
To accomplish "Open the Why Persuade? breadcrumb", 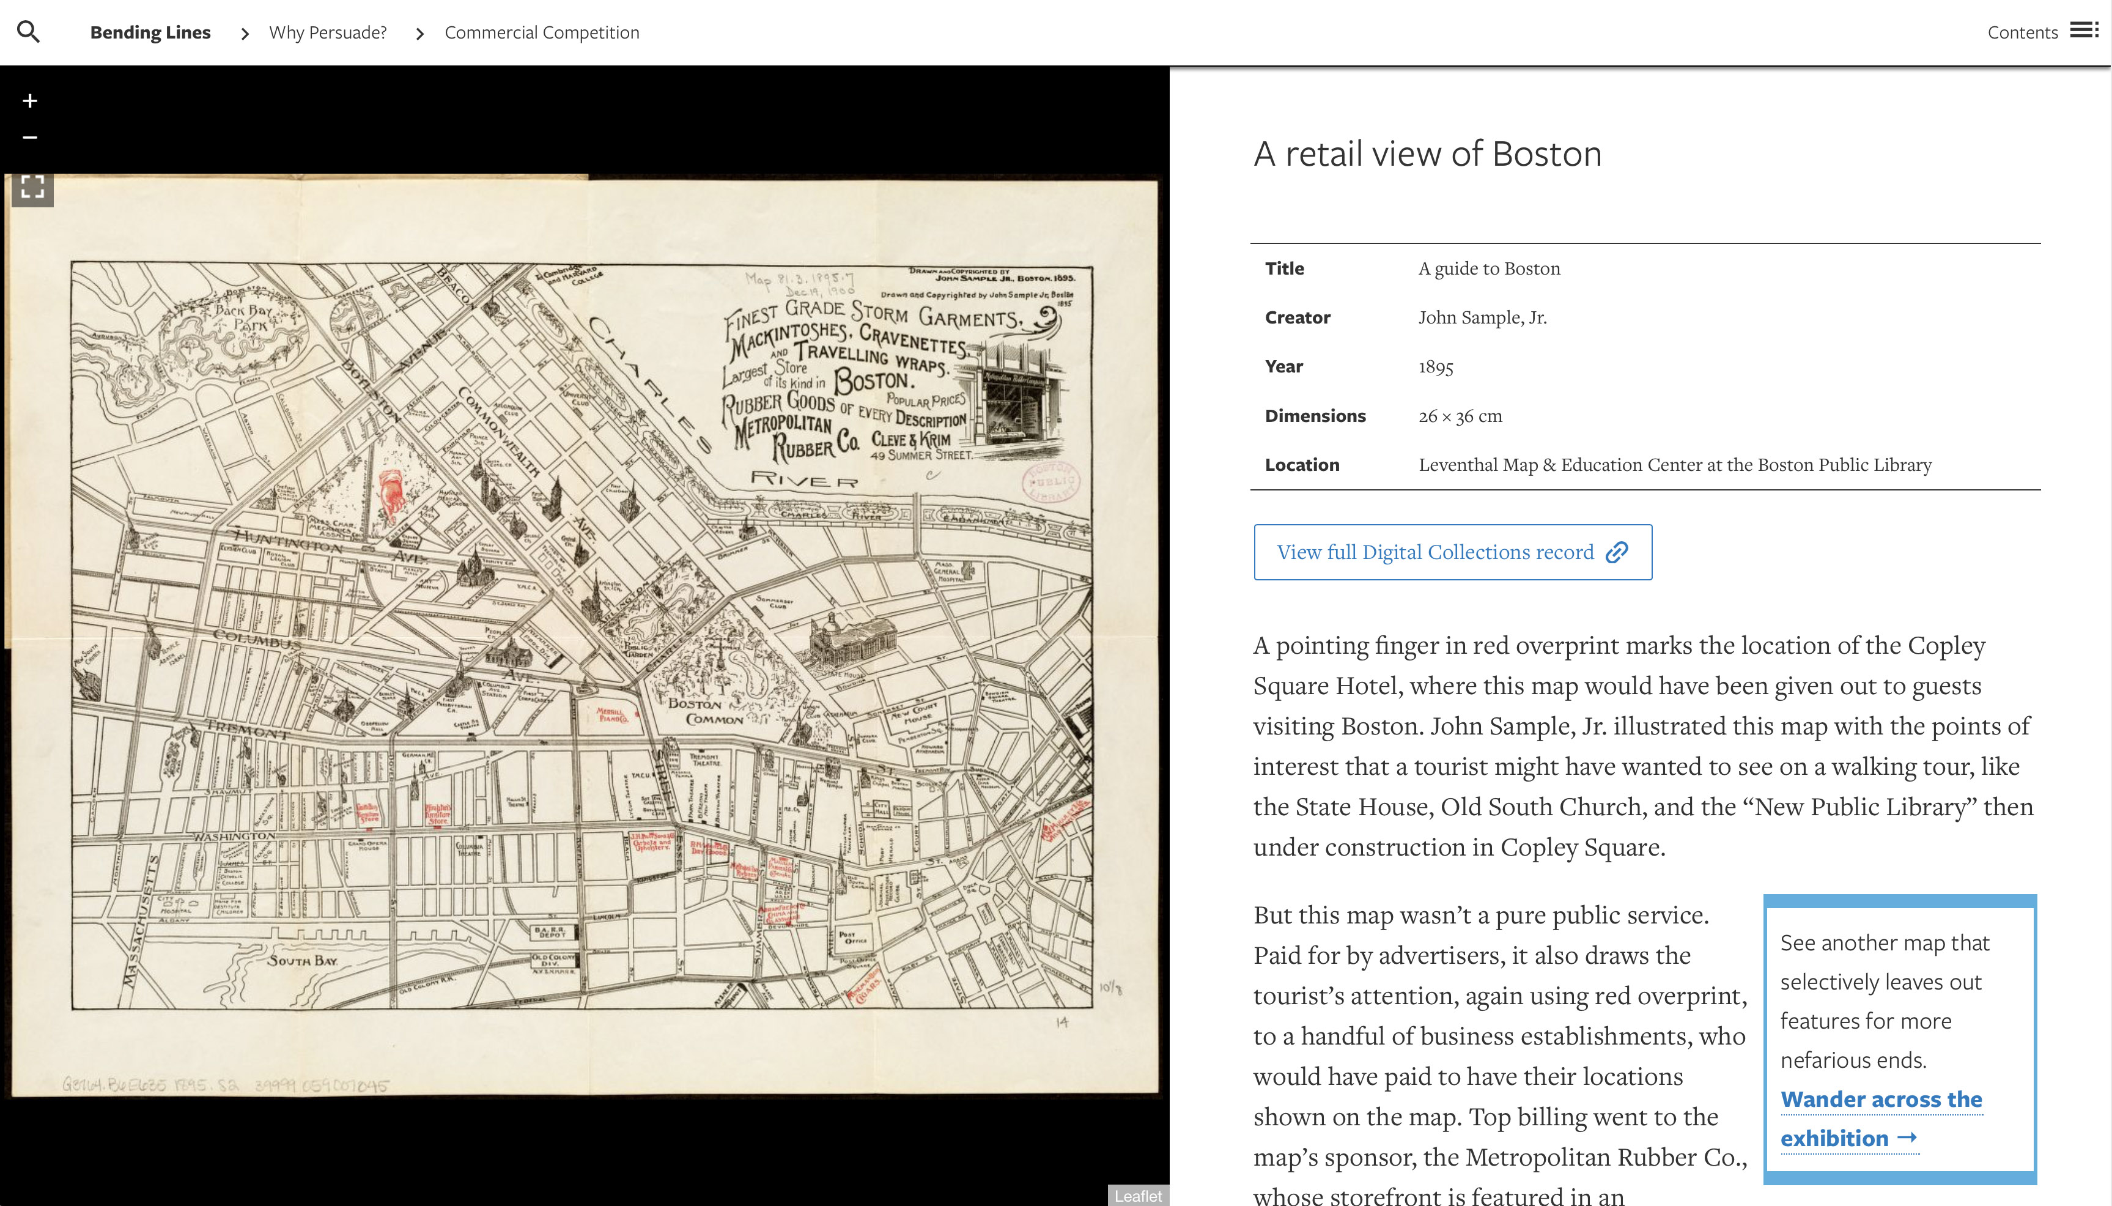I will [327, 32].
